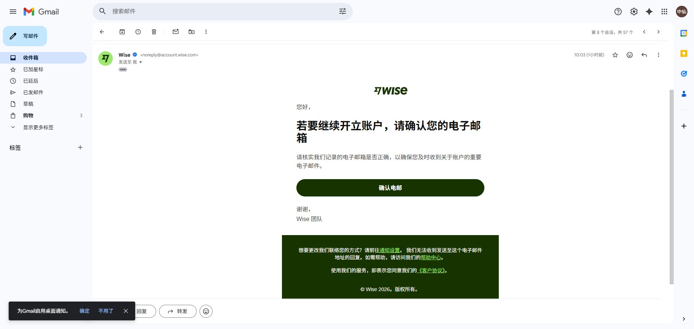694x329 pixels.
Task: Delete the current email
Action: [x=154, y=32]
